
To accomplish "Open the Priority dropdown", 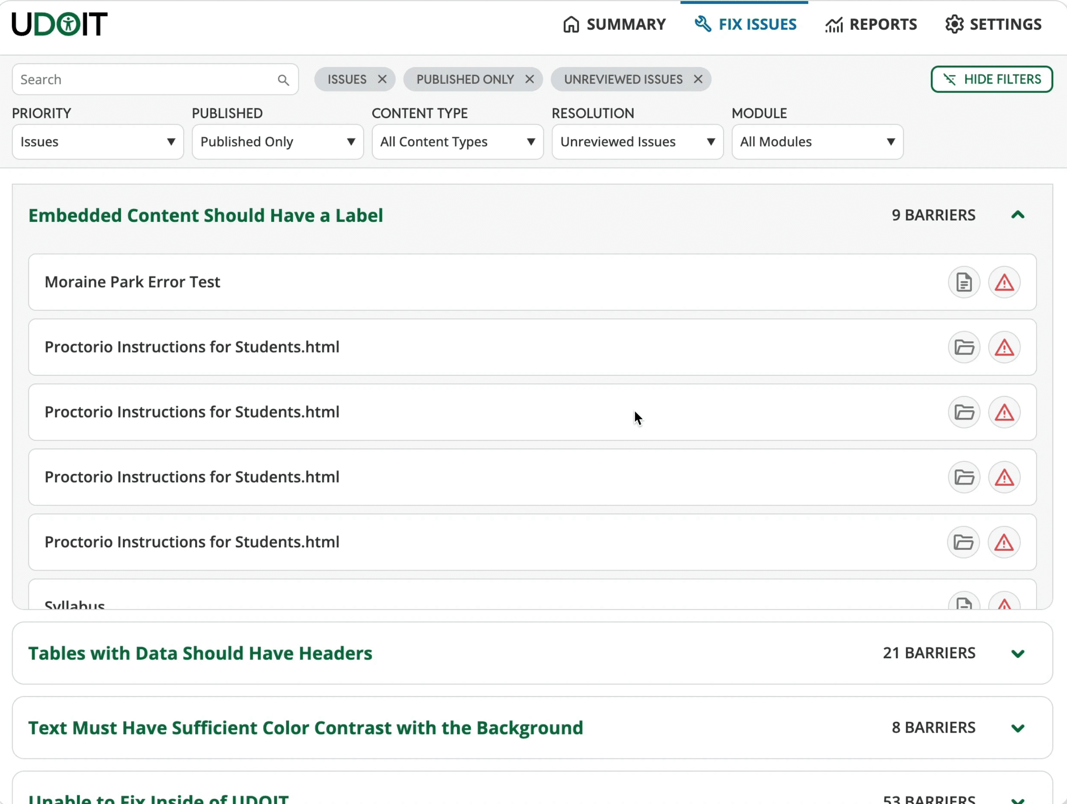I will 98,142.
